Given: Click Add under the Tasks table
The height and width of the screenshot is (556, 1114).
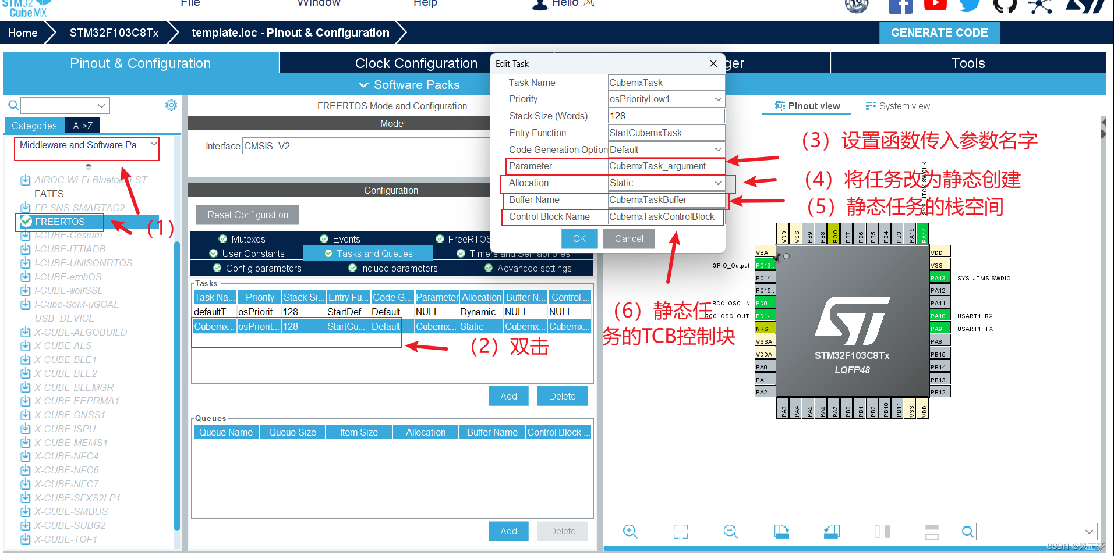Looking at the screenshot, I should [x=508, y=396].
